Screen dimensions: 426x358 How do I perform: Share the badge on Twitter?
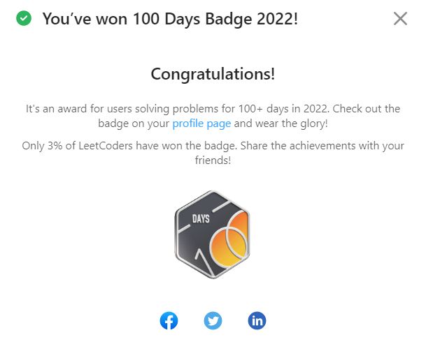pos(213,320)
